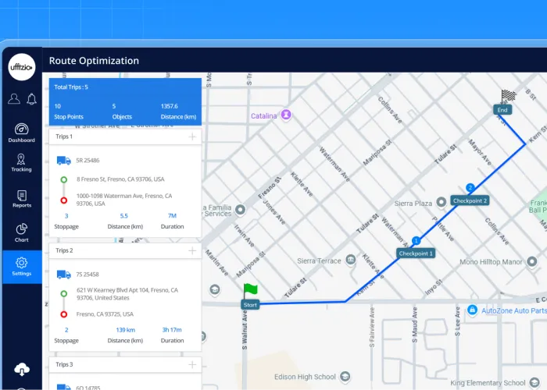547x390 pixels.
Task: Click the truck icon for 75 25458
Action: click(64, 275)
